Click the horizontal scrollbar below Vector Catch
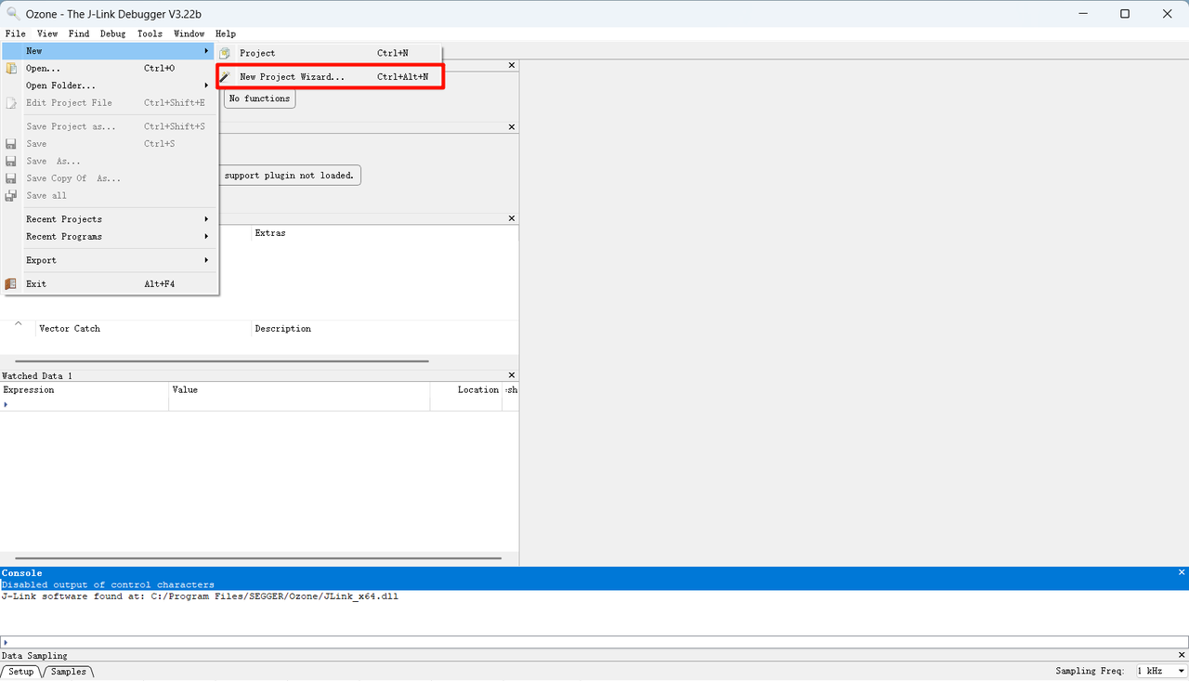The image size is (1189, 681). [x=222, y=361]
